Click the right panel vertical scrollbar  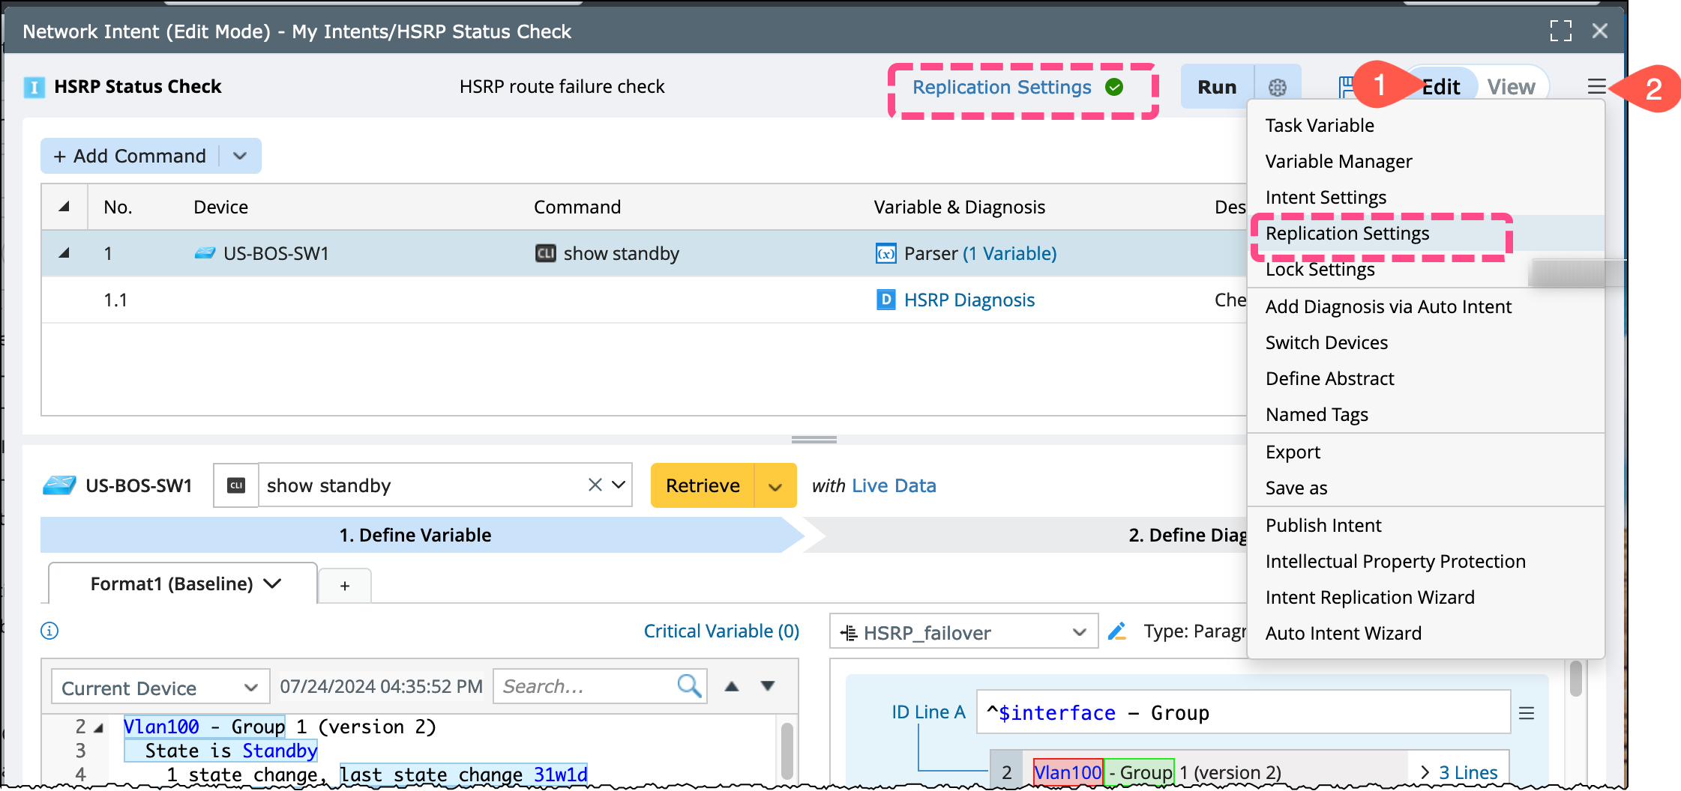click(1576, 679)
